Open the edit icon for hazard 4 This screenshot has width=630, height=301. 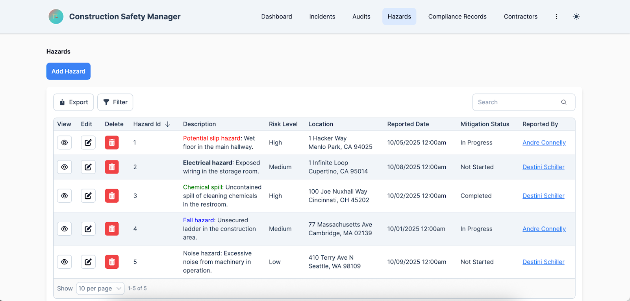88,229
